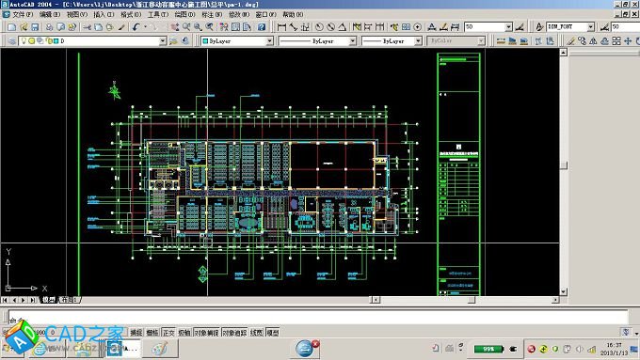Expand the layer list dropdown

(163, 41)
